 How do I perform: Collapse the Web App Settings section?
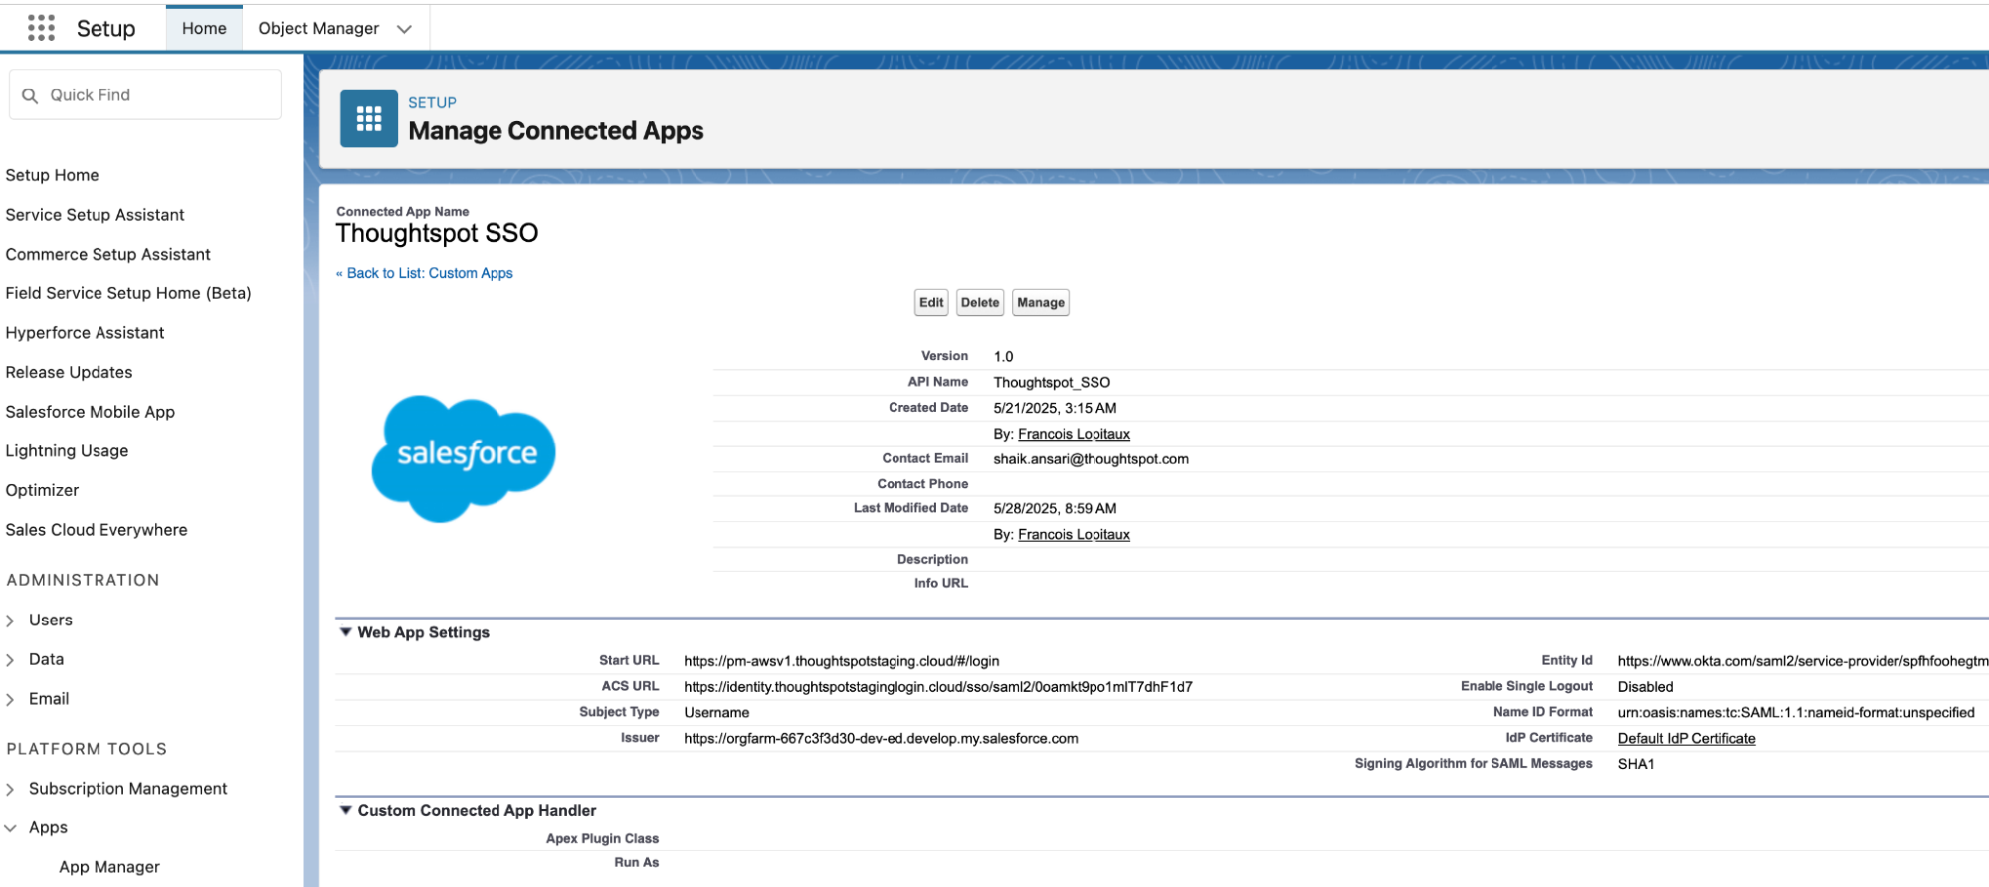pyautogui.click(x=346, y=632)
